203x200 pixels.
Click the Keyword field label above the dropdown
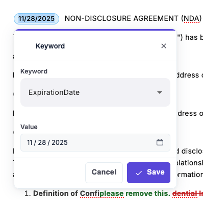pos(34,71)
